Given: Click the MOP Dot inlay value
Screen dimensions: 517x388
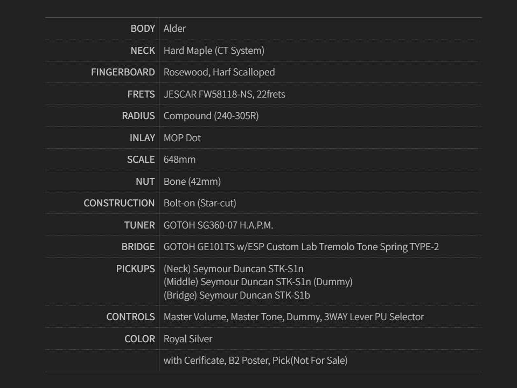Looking at the screenshot, I should [182, 138].
